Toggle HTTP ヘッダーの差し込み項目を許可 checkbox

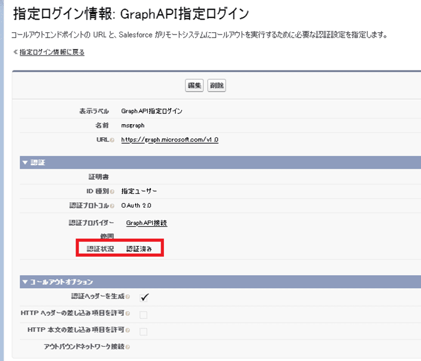143,315
